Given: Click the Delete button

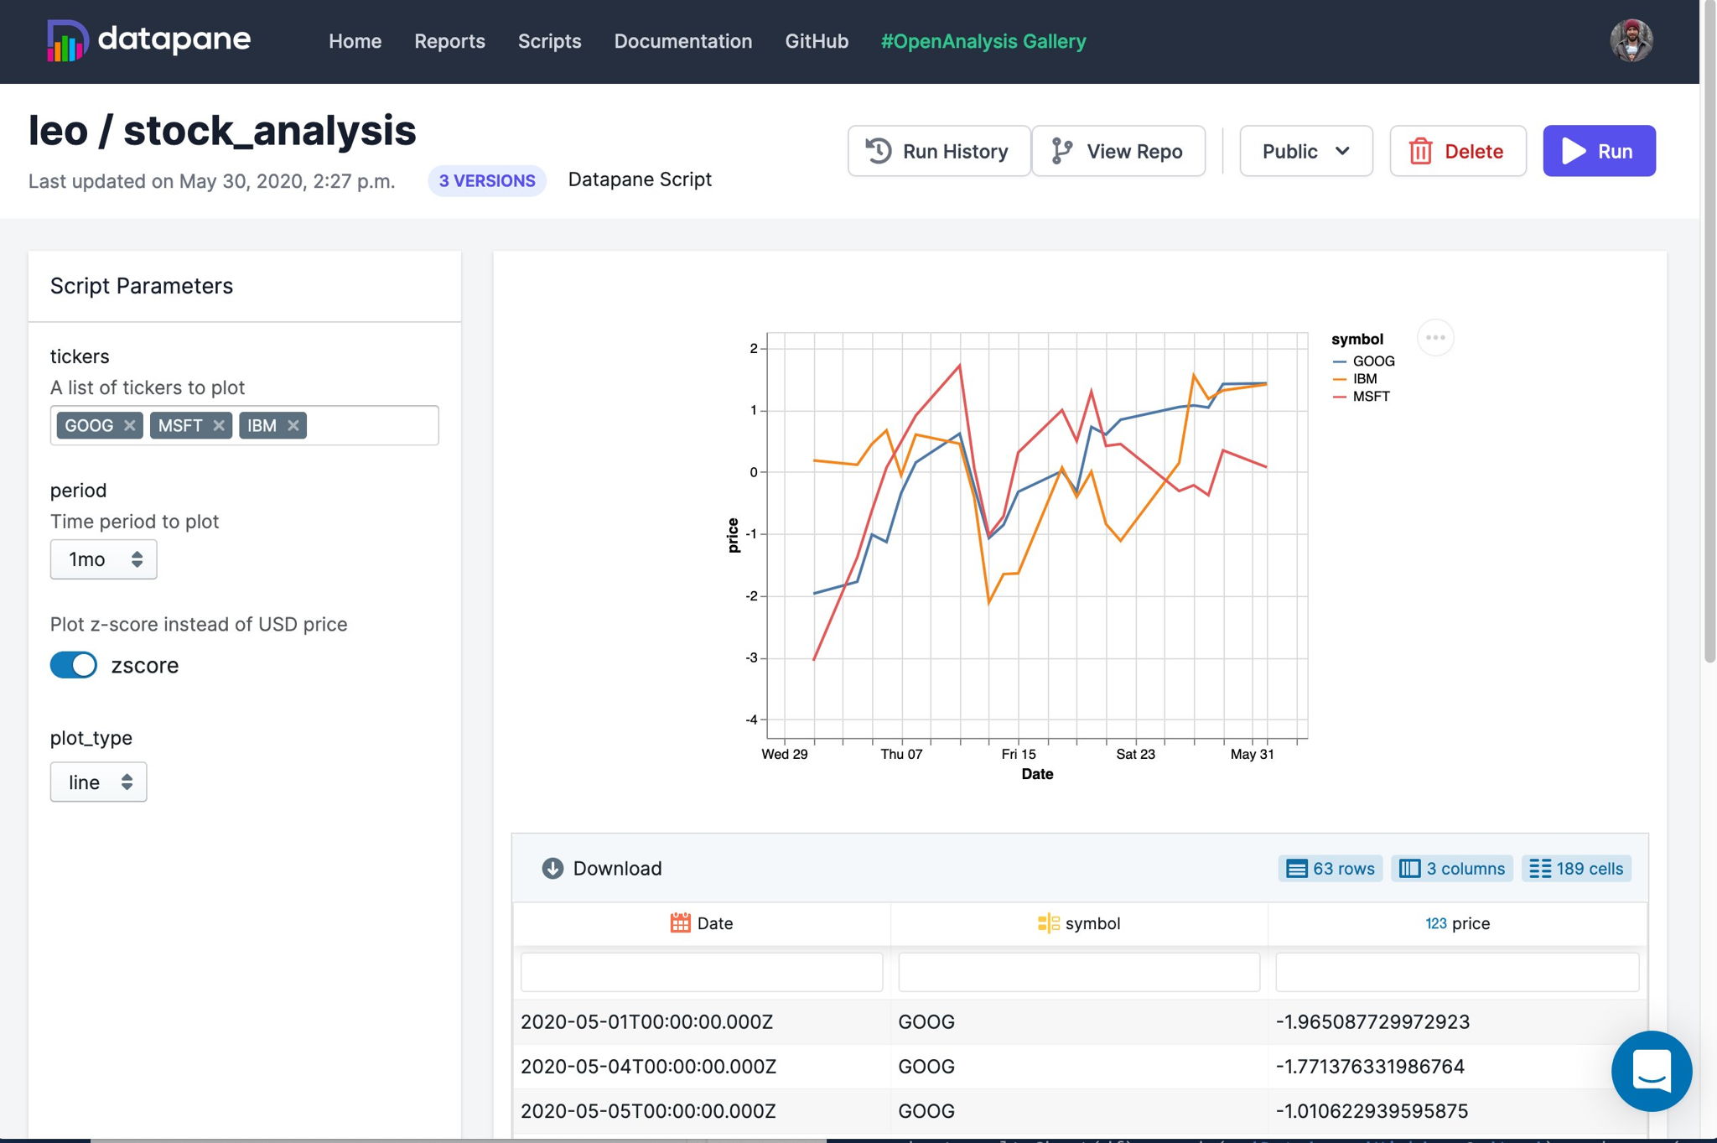Looking at the screenshot, I should pos(1457,151).
